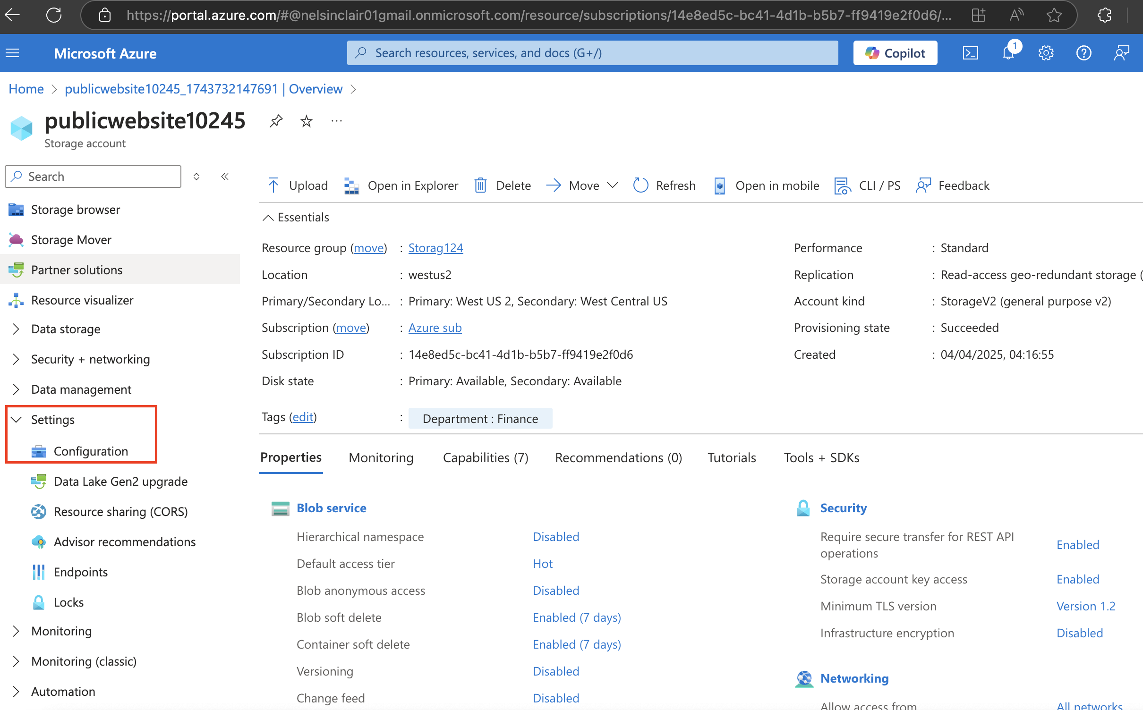Open CLI / PS command
The width and height of the screenshot is (1143, 710).
[867, 186]
